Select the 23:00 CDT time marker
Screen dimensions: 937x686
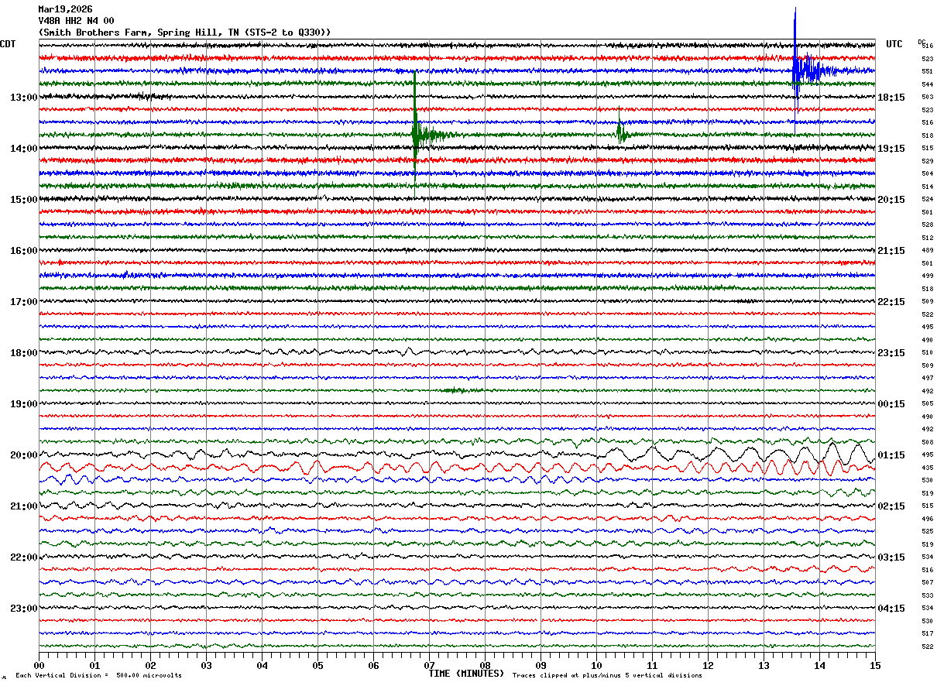[23, 609]
